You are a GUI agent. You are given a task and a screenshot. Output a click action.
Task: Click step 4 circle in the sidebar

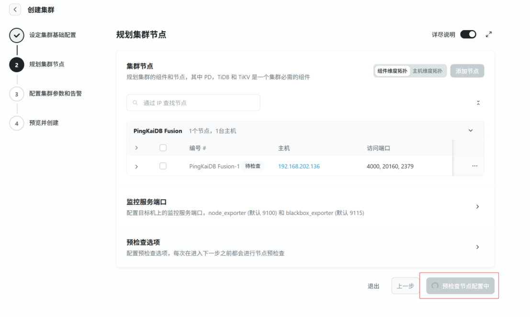[x=17, y=123]
